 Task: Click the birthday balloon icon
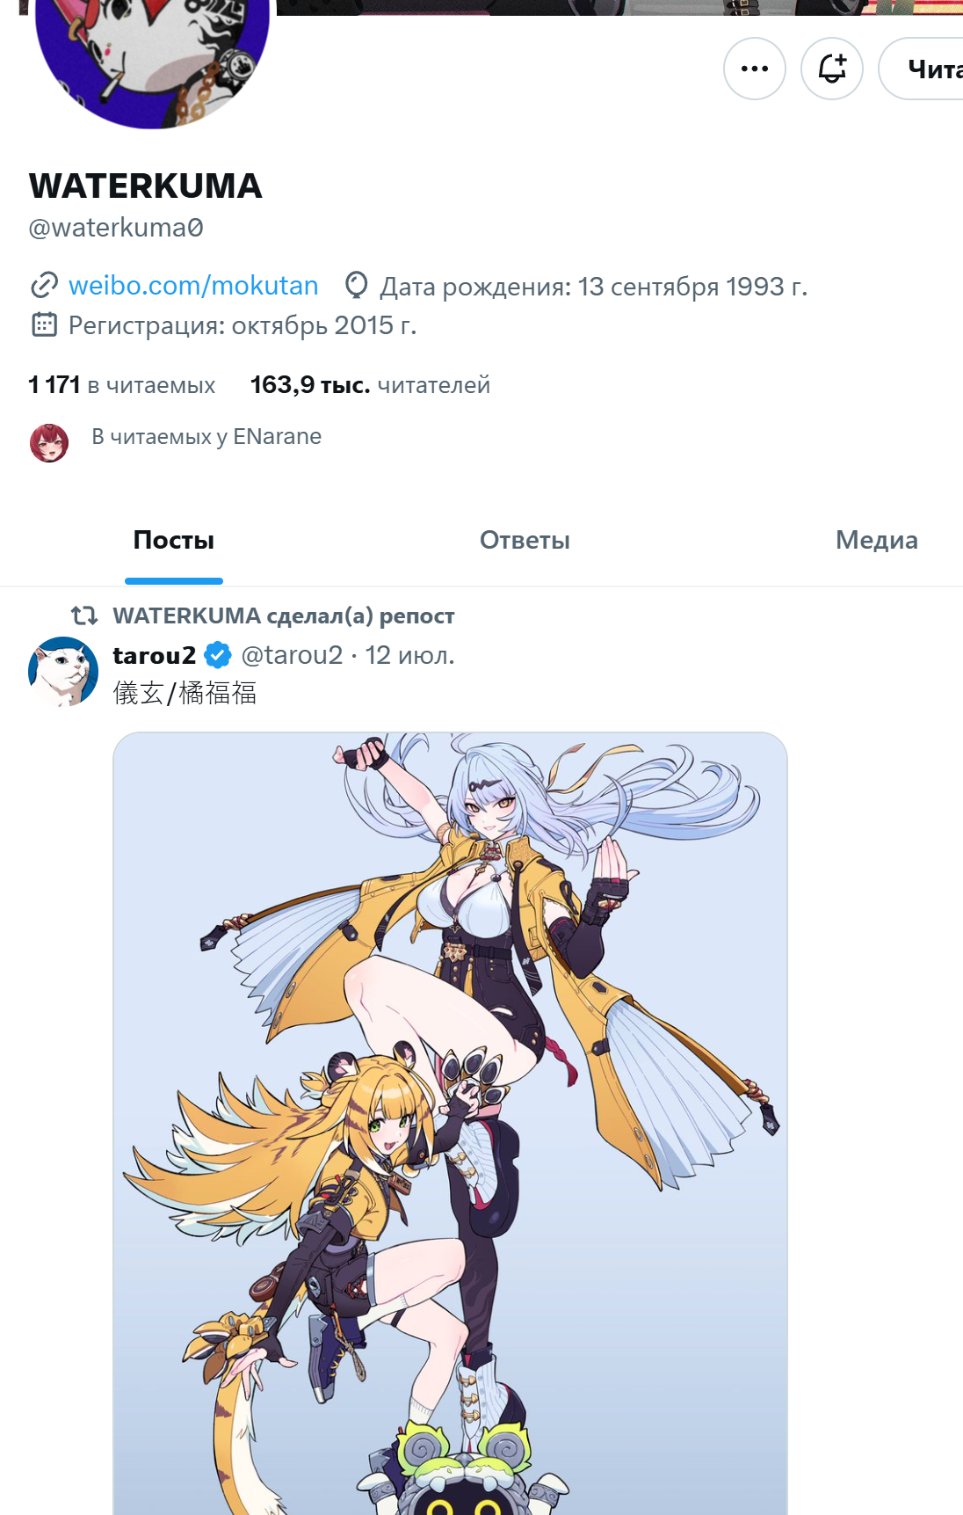pos(356,286)
